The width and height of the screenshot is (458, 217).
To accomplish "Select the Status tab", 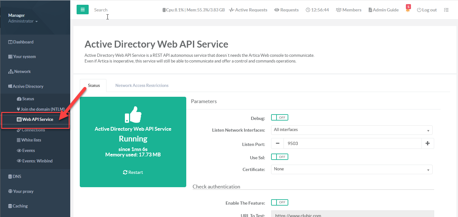I will (94, 85).
